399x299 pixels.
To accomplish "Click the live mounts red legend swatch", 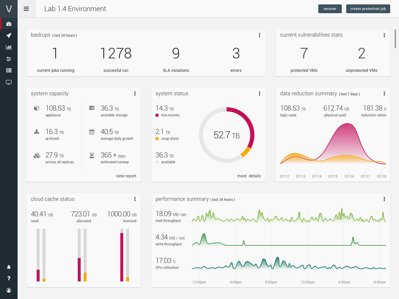I will tap(157, 115).
